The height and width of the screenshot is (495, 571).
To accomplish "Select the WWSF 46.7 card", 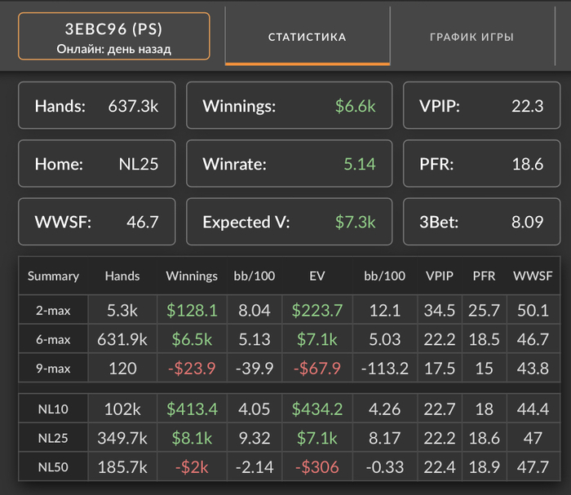I will (x=97, y=222).
